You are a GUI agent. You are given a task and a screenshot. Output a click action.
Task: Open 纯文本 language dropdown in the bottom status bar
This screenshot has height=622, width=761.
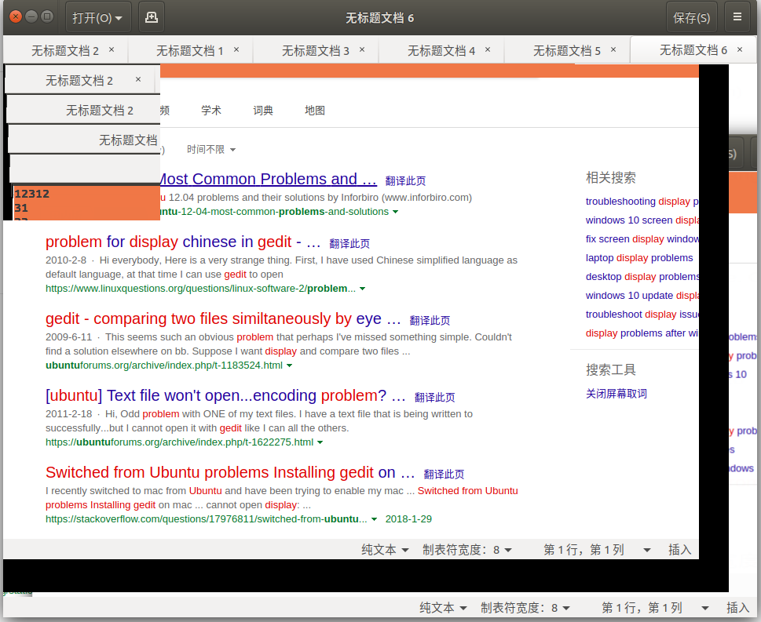point(443,608)
